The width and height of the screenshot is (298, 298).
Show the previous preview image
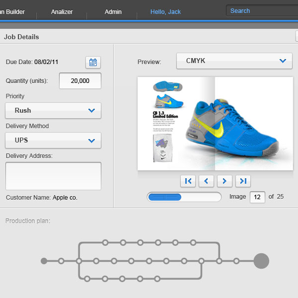(206, 181)
